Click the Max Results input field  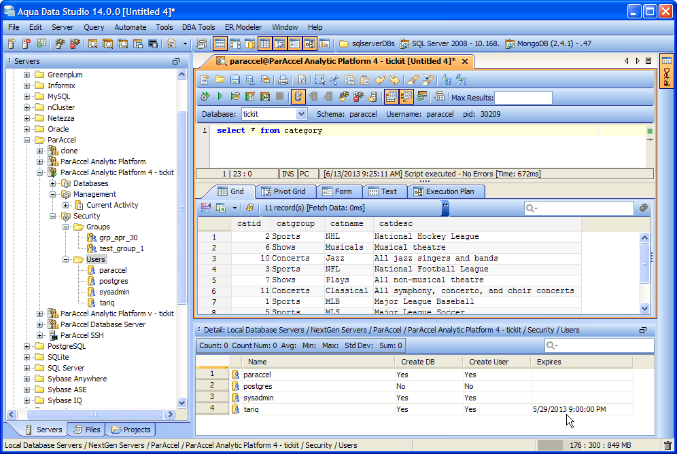[x=523, y=98]
